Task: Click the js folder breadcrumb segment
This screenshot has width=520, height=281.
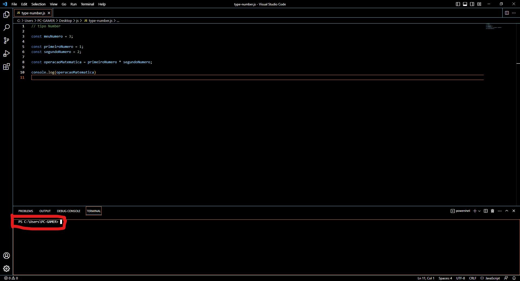Action: tap(77, 21)
